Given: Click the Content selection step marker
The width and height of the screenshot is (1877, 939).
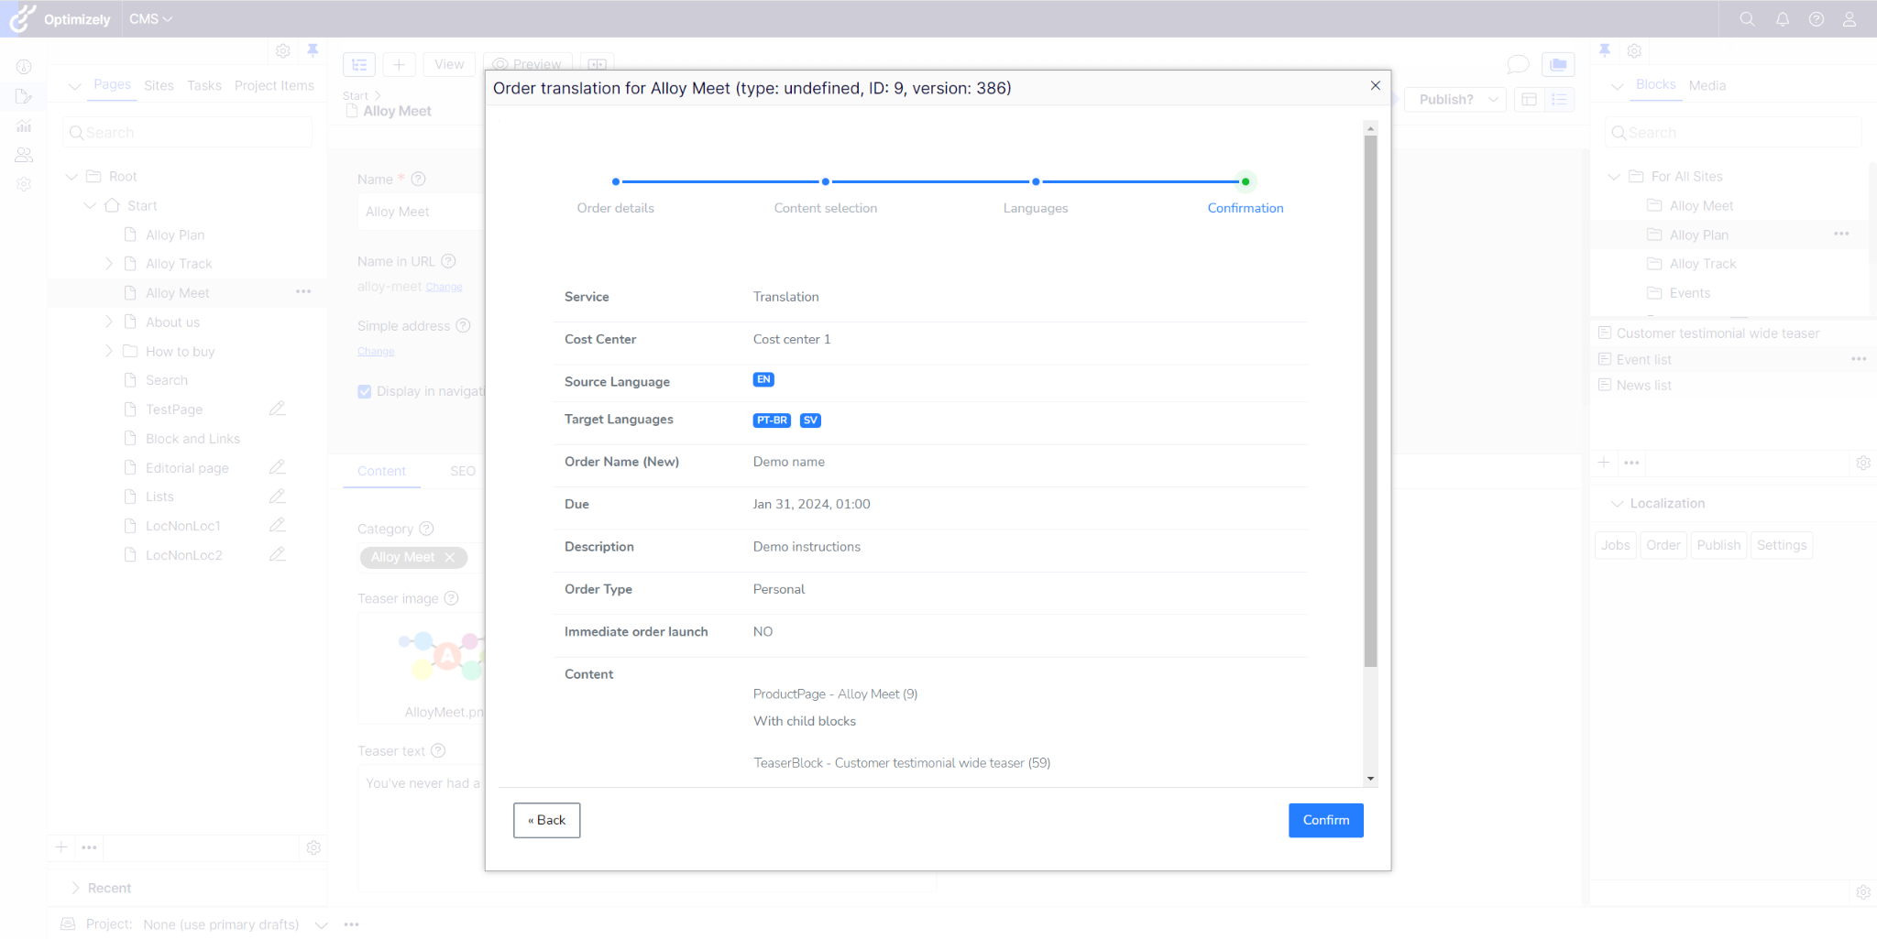Looking at the screenshot, I should pos(826,181).
